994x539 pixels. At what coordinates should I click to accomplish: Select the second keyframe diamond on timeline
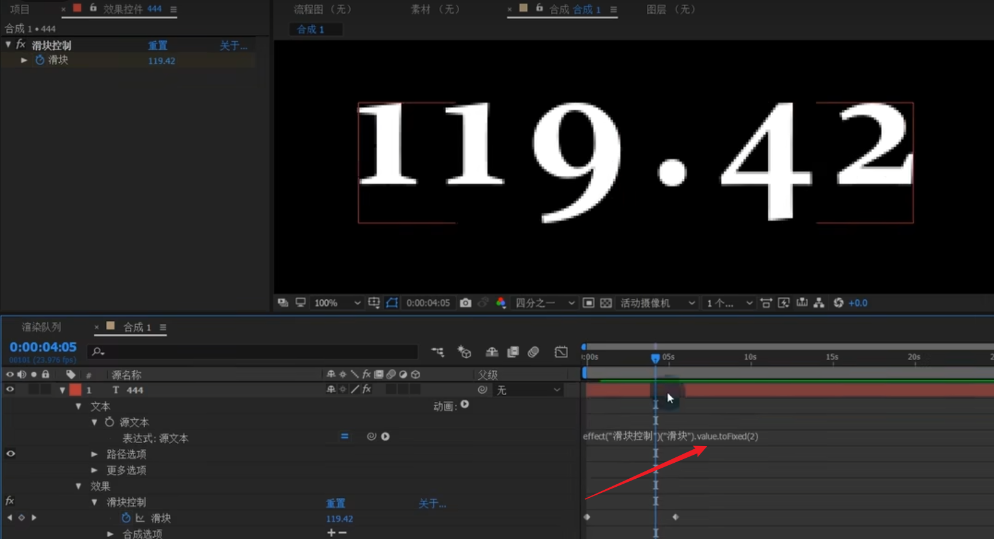click(x=675, y=517)
